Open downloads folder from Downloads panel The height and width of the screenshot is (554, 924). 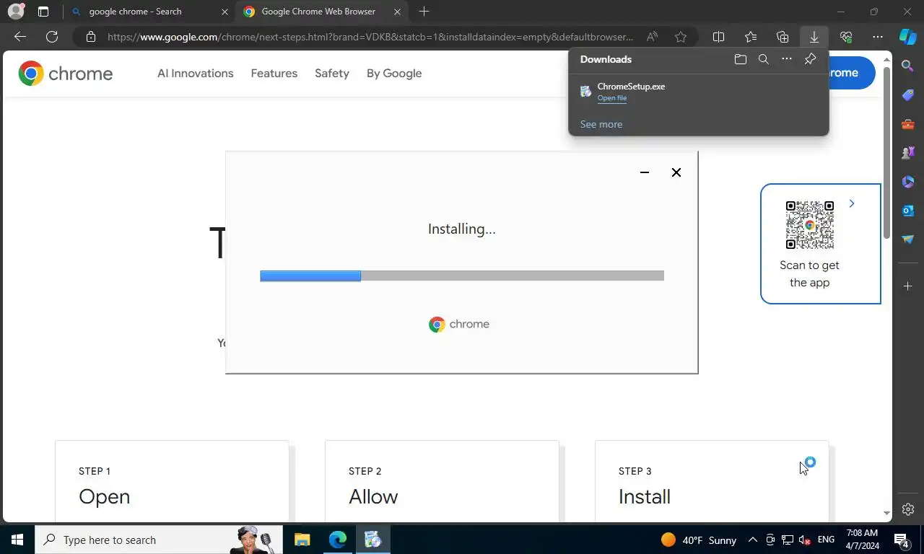pyautogui.click(x=740, y=59)
